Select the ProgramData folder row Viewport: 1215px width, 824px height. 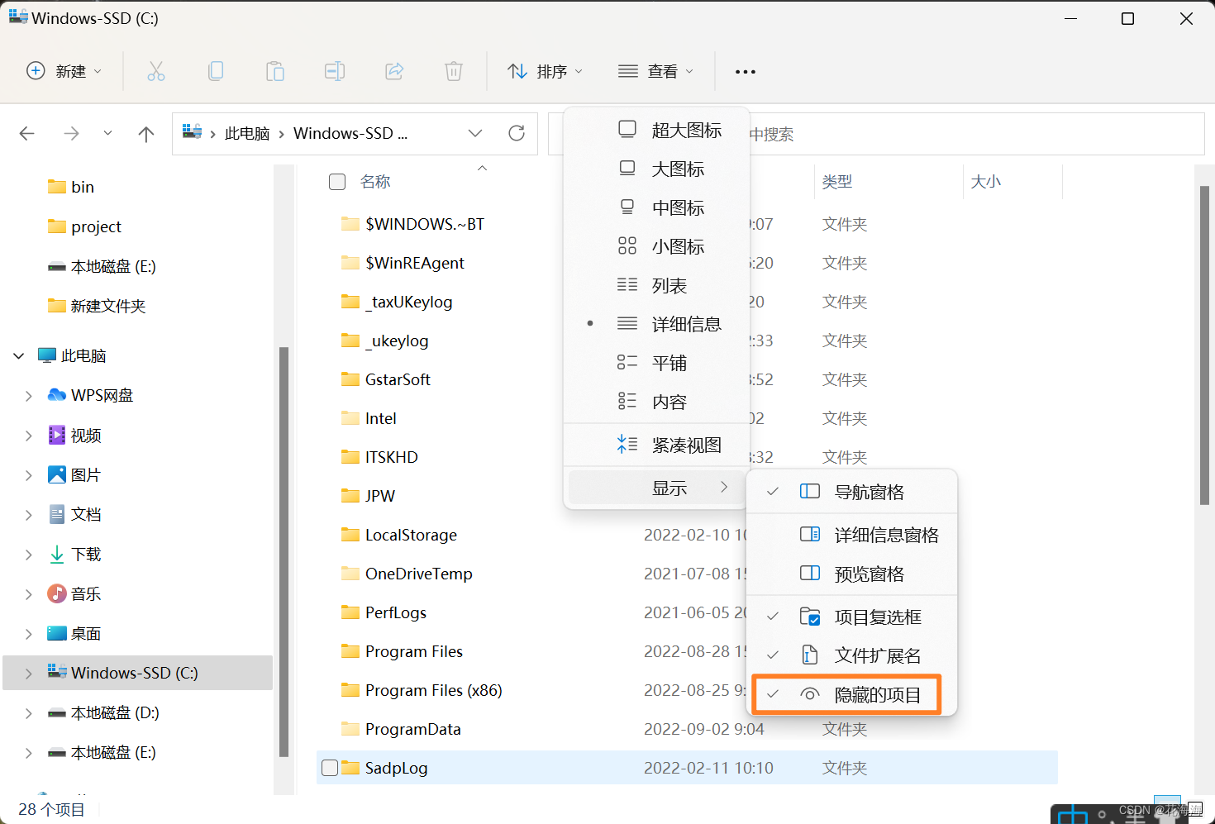[687, 729]
